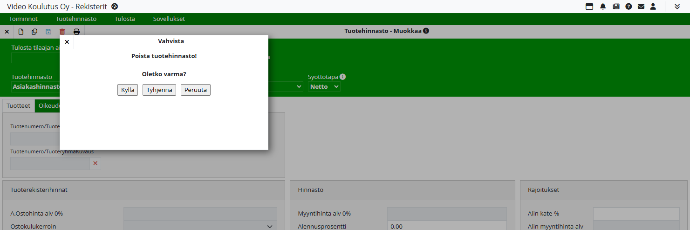Image resolution: width=690 pixels, height=230 pixels.
Task: Open the user profile icon
Action: click(653, 7)
